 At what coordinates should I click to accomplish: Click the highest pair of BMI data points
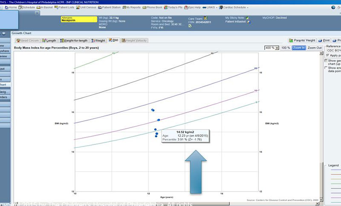(153, 110)
